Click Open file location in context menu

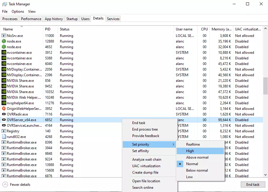coord(146,181)
